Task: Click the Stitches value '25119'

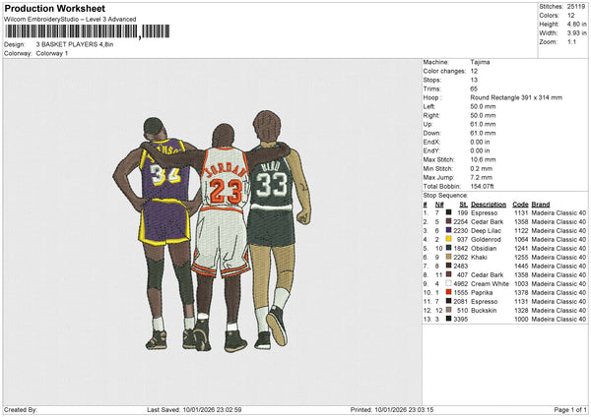Action: 576,7
